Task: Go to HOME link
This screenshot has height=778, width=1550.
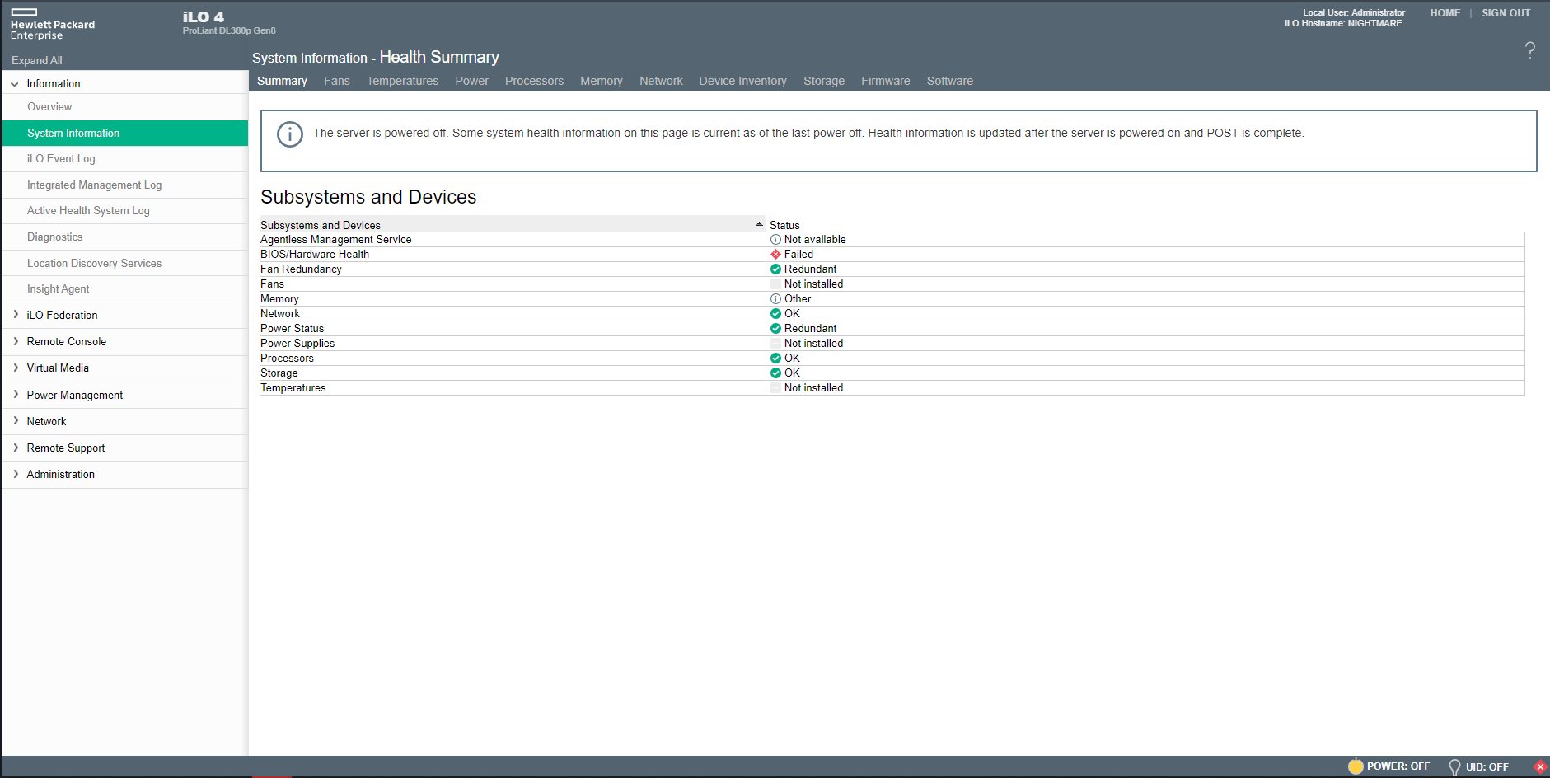Action: 1445,13
